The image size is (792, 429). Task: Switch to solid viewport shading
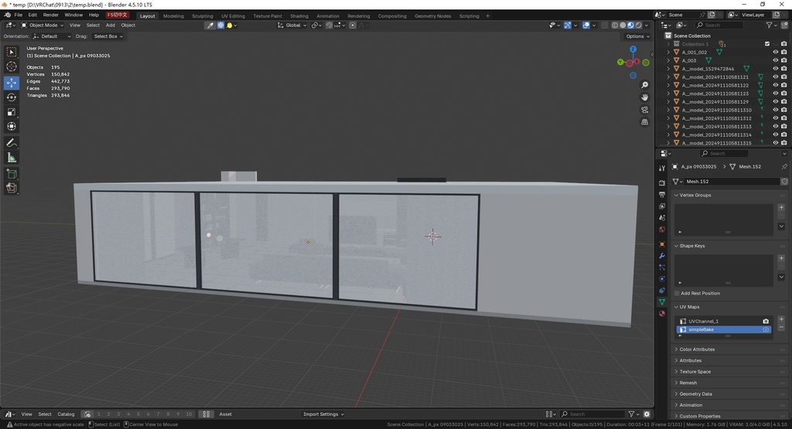point(623,26)
